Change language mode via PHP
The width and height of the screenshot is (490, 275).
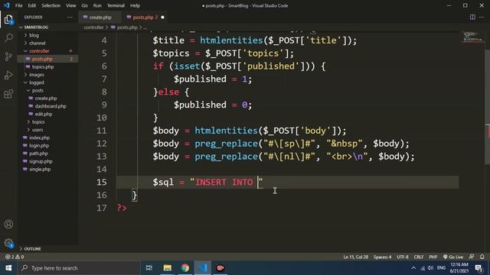coord(433,257)
